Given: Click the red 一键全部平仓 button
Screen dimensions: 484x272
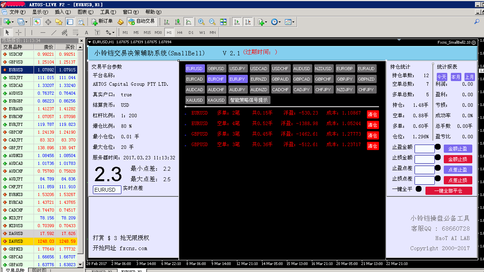Looking at the screenshot, I should coord(449,191).
